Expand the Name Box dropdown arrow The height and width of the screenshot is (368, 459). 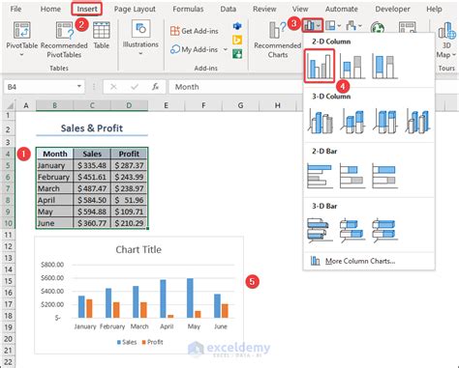[x=79, y=86]
